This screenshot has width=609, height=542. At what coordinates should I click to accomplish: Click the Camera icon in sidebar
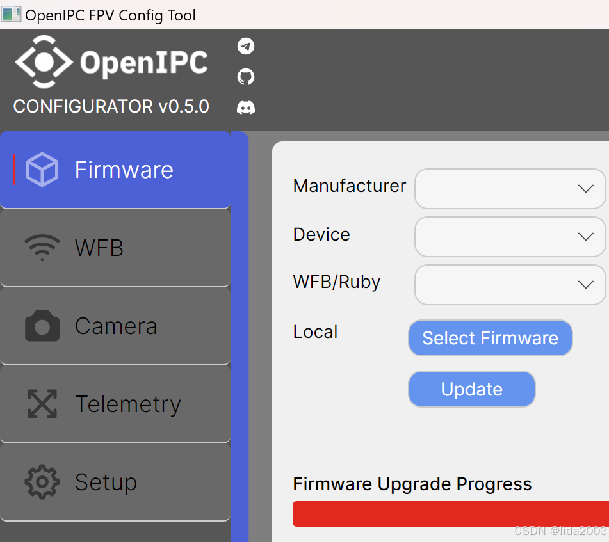pyautogui.click(x=42, y=326)
